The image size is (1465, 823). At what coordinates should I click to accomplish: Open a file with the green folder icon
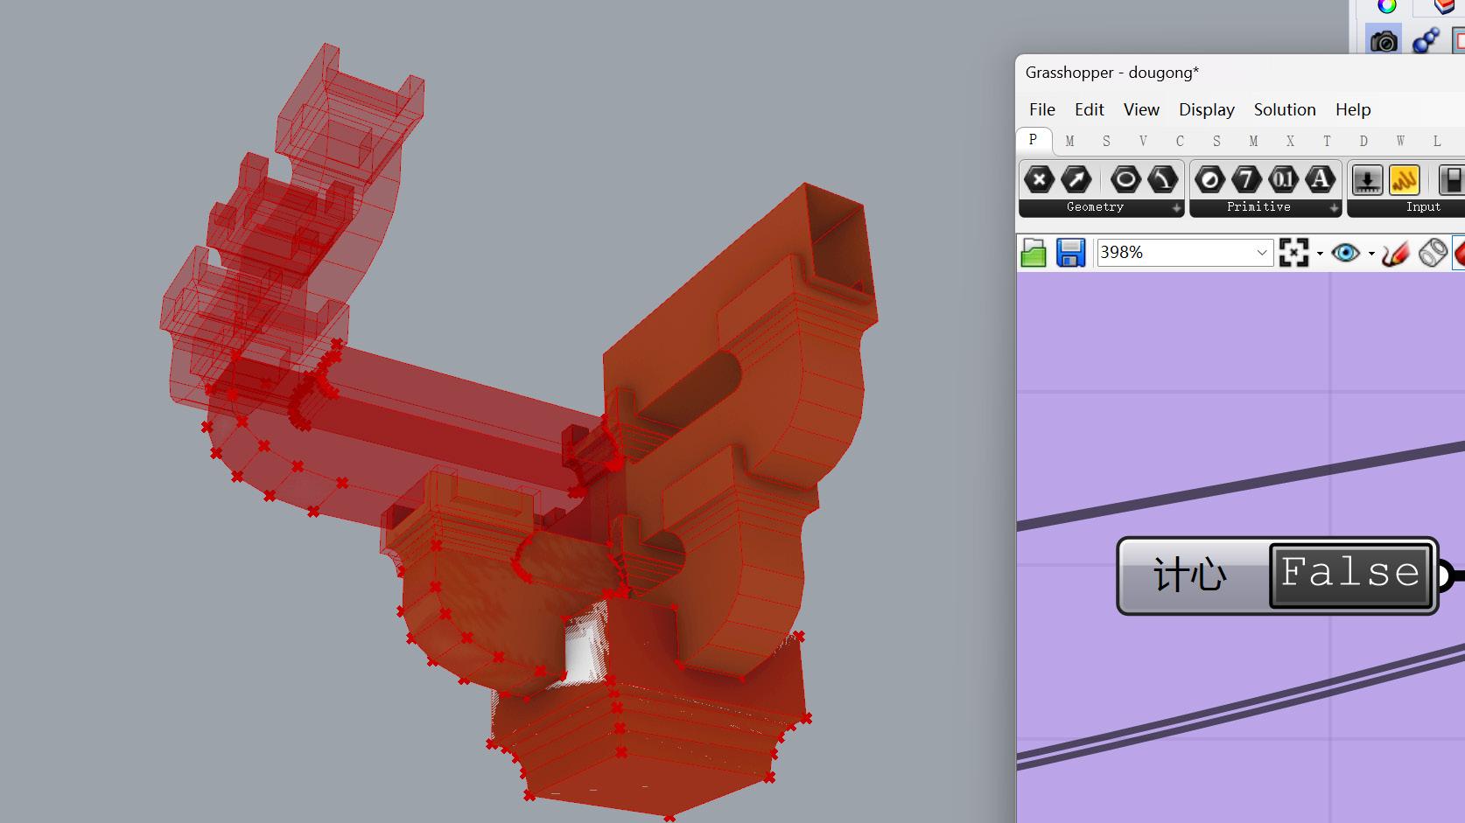click(x=1034, y=253)
